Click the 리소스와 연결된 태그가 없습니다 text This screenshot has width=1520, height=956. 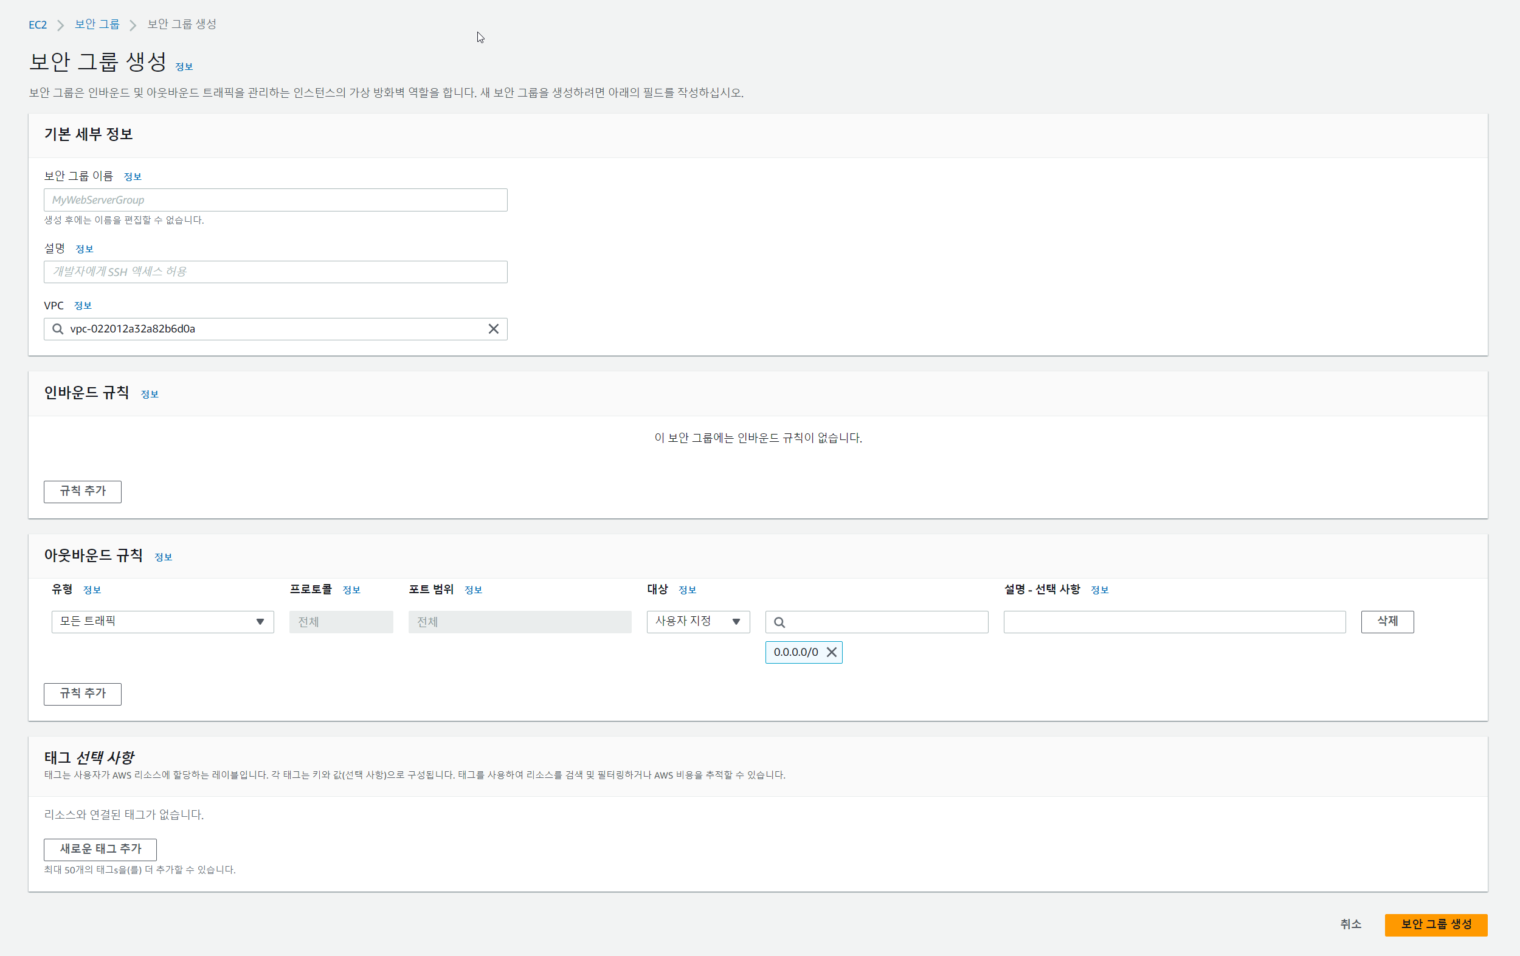(123, 815)
